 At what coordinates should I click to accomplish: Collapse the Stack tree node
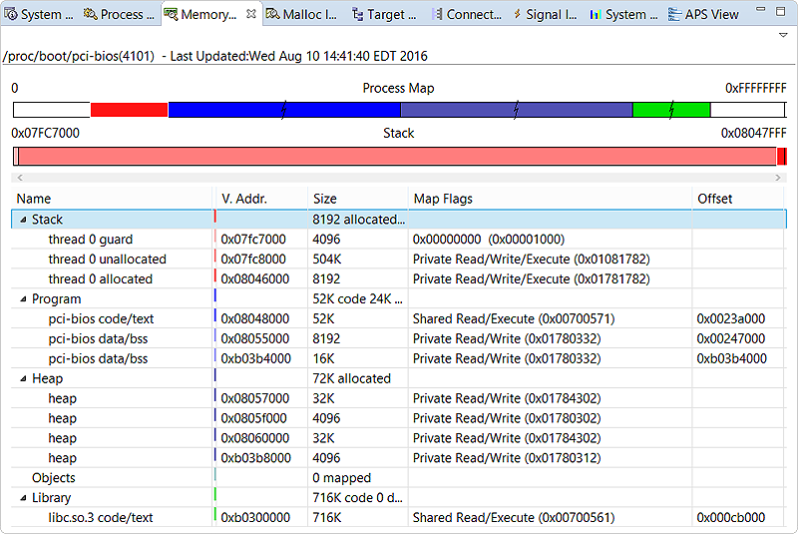pos(23,220)
